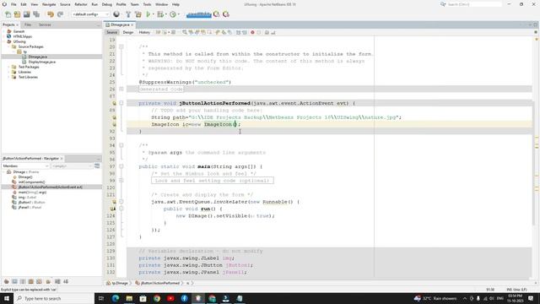The height and width of the screenshot is (304, 540).
Task: Click the Profile Project toolbar icon
Action: coord(173,14)
